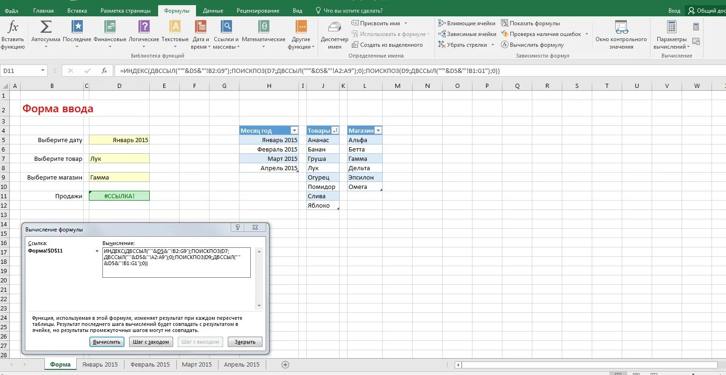This screenshot has height=375, width=726.
Task: Expand the Remove Arrows dropdown arrow
Action: 492,45
